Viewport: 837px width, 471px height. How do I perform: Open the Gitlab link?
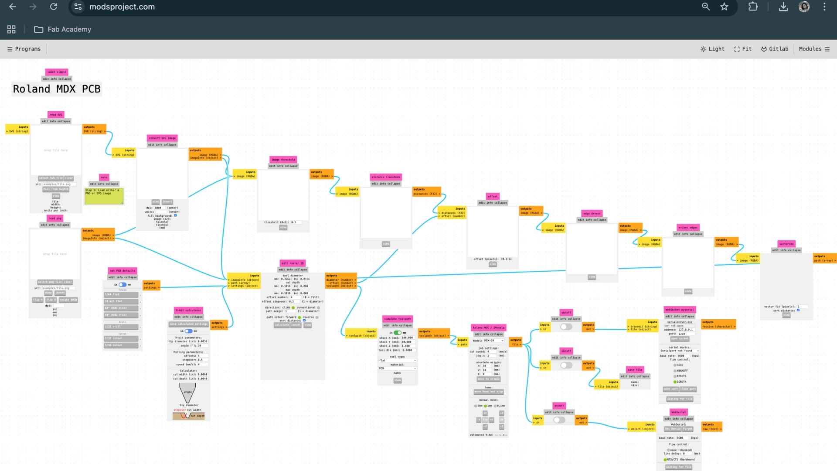pos(775,49)
